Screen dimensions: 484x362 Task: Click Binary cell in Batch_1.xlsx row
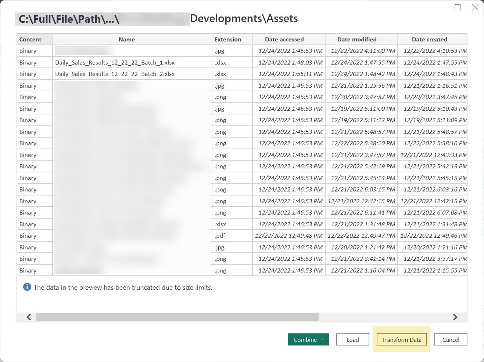(x=35, y=62)
